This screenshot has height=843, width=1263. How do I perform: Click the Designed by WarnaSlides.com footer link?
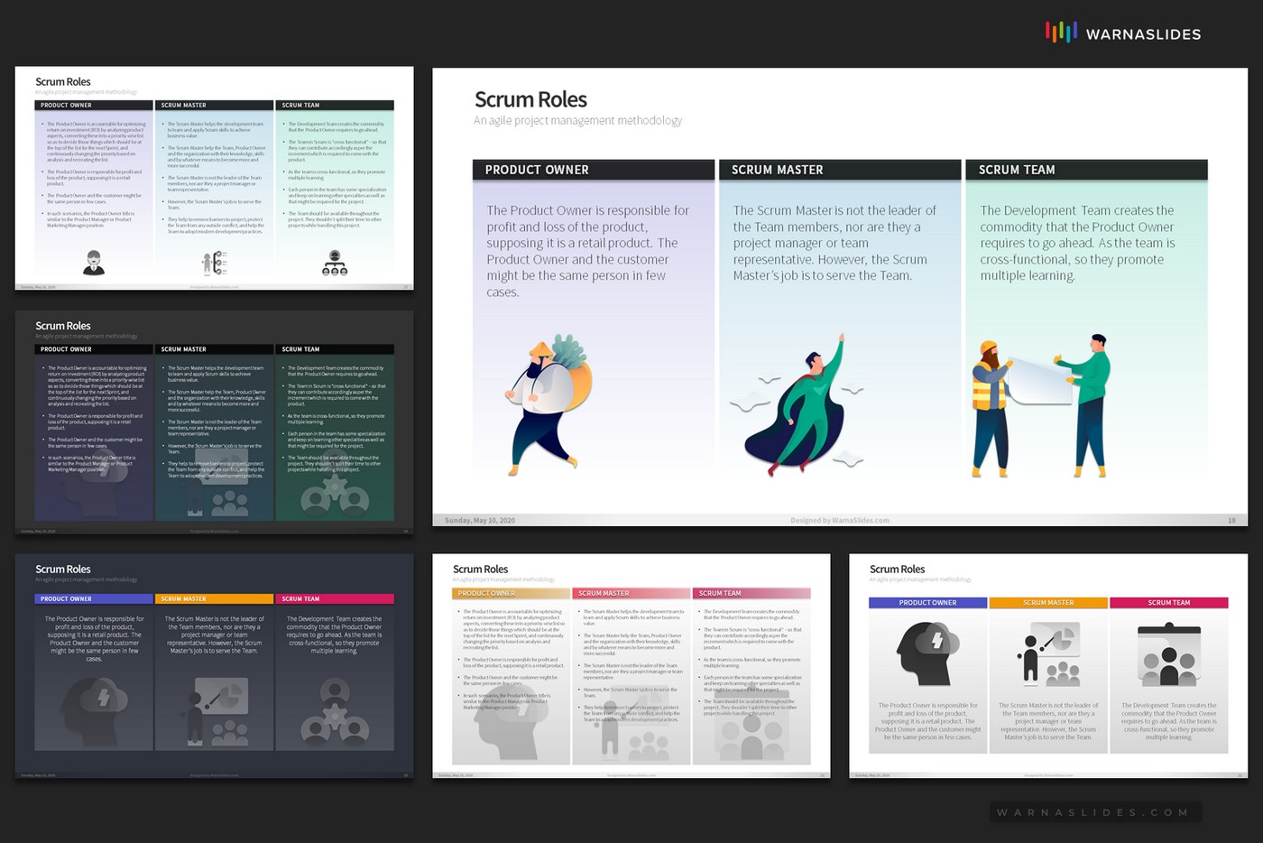click(839, 520)
